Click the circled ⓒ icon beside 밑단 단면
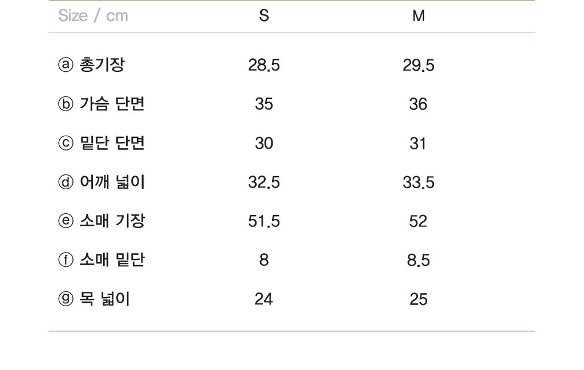Screen dimensions: 584x370 pyautogui.click(x=66, y=143)
